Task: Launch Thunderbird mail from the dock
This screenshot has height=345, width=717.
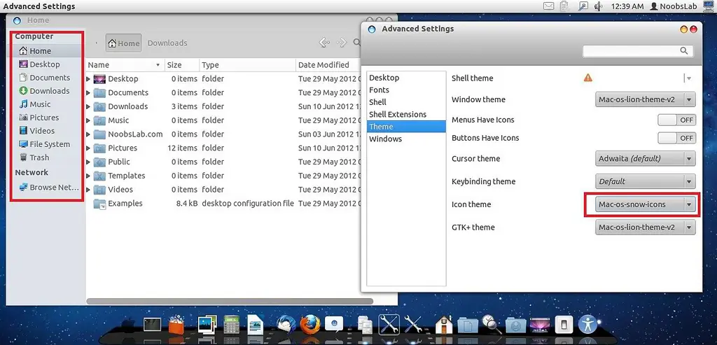Action: pyautogui.click(x=286, y=325)
